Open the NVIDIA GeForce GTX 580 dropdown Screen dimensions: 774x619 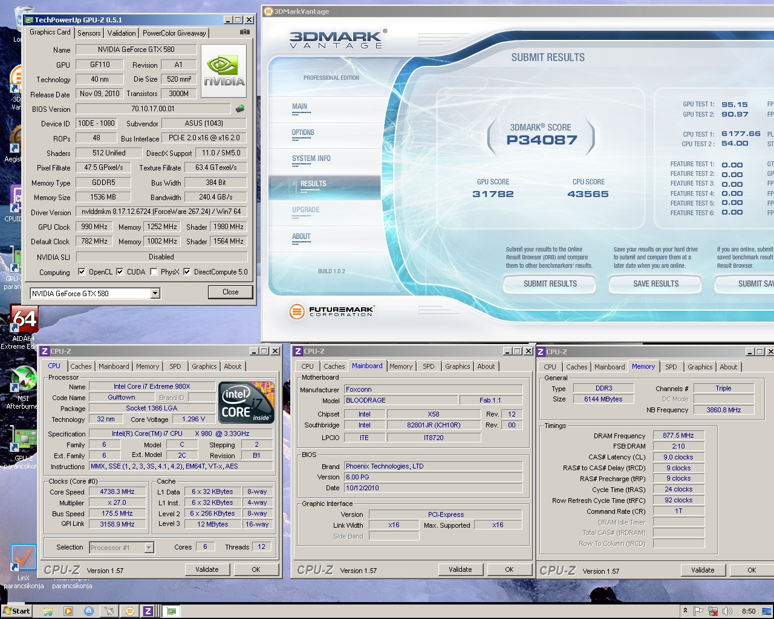point(155,293)
